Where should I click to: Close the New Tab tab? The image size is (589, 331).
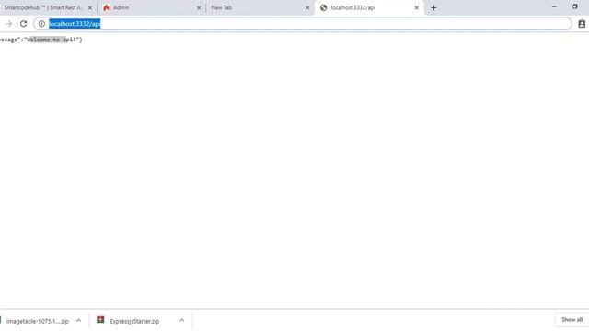[x=307, y=7]
